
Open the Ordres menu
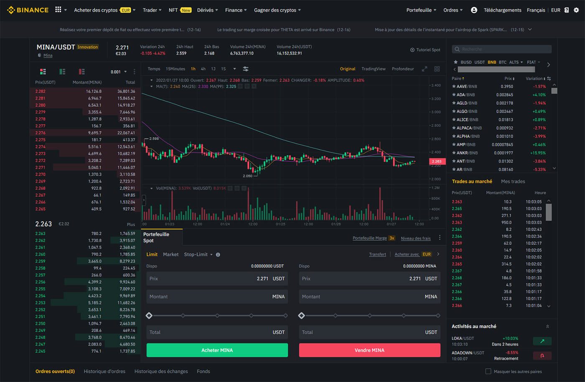[453, 10]
